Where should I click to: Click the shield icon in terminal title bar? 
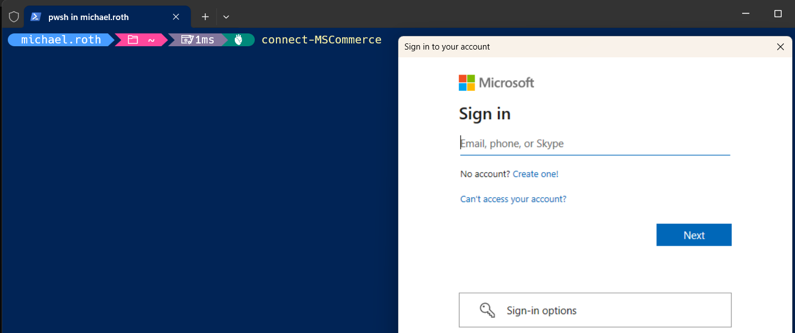point(14,17)
